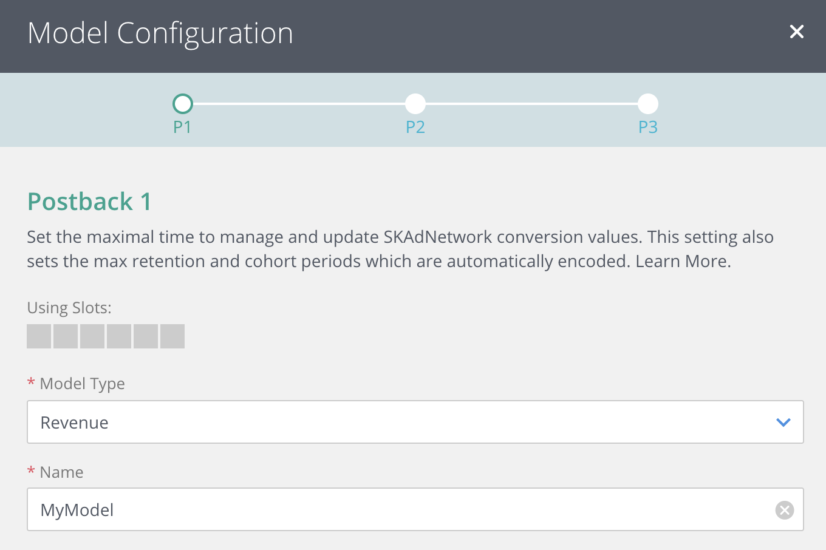The height and width of the screenshot is (550, 826).
Task: Click the stepper progress line between P1 and P2
Action: tap(299, 103)
